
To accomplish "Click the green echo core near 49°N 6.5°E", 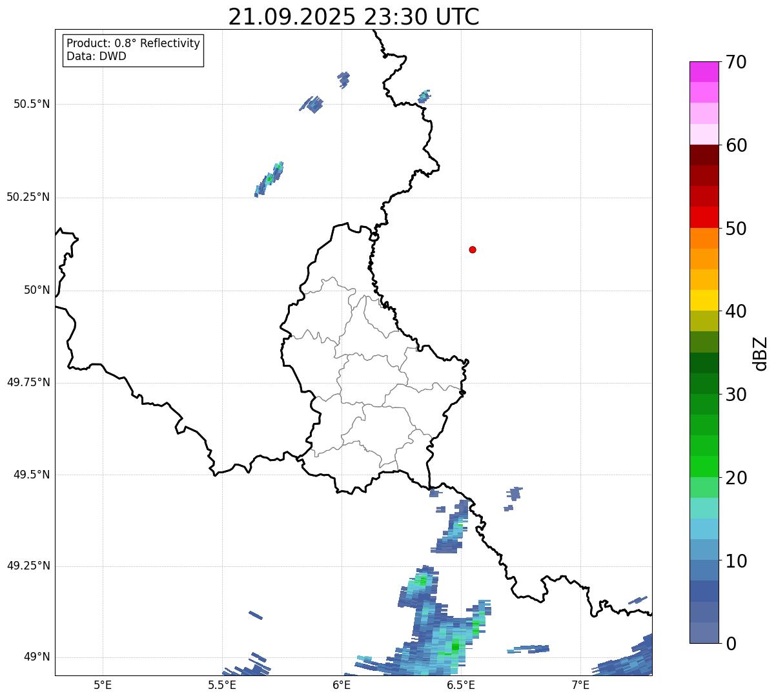I will [x=455, y=646].
